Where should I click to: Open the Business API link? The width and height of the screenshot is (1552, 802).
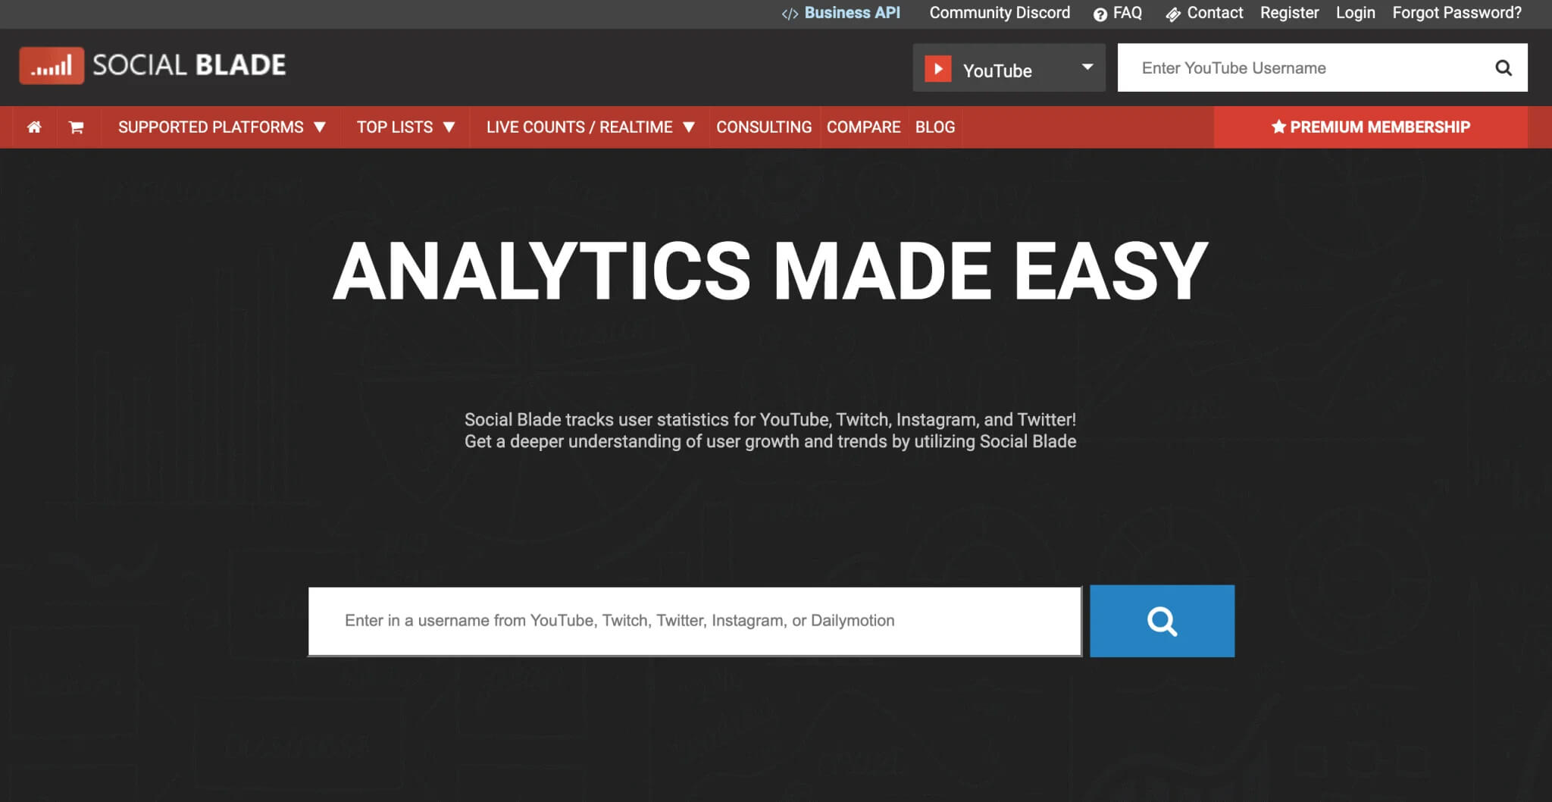tap(851, 13)
